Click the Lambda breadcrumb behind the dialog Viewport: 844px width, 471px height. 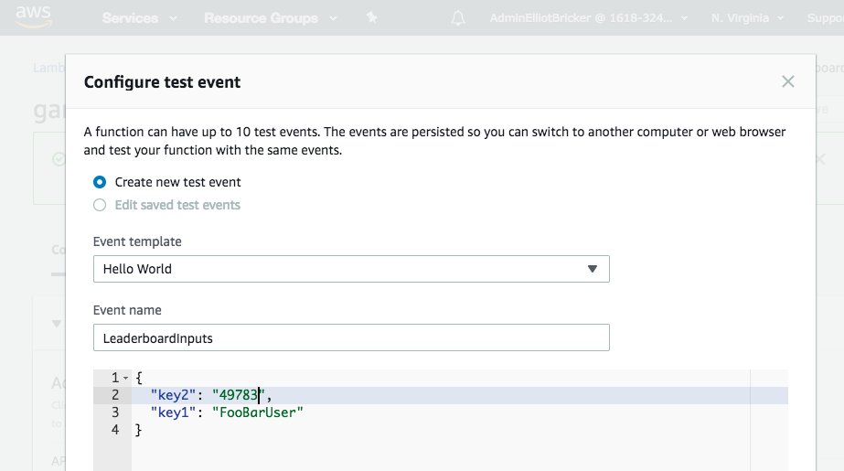coord(49,68)
